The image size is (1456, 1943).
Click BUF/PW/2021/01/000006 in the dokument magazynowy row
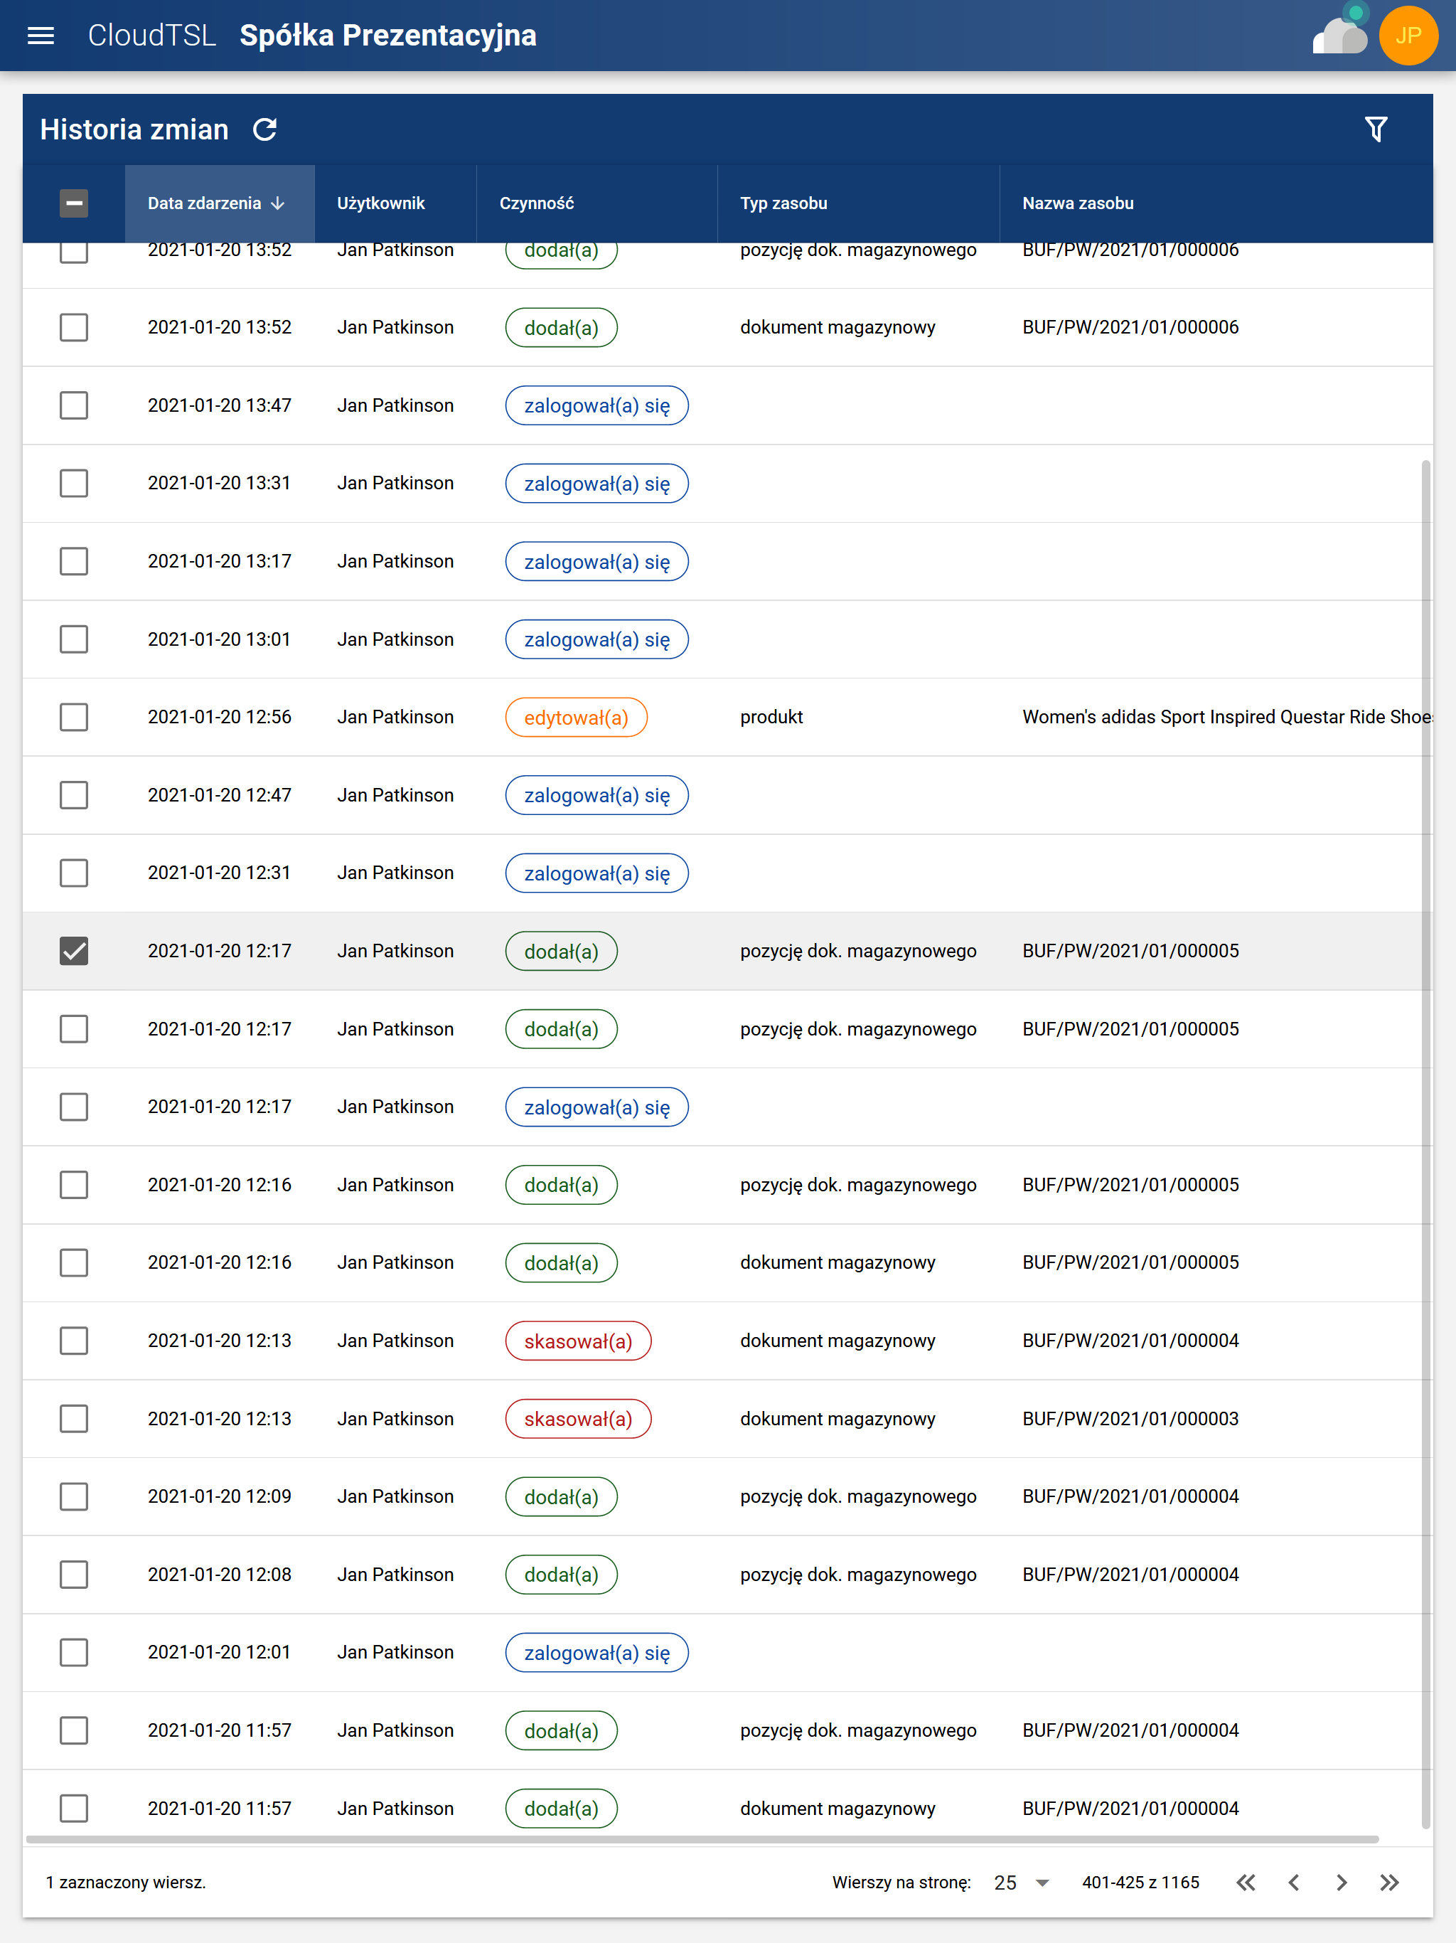point(1130,328)
